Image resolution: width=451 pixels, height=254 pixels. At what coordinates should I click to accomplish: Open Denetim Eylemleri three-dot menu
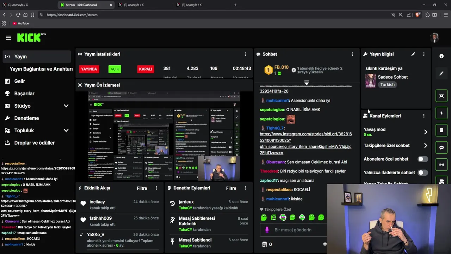click(246, 188)
